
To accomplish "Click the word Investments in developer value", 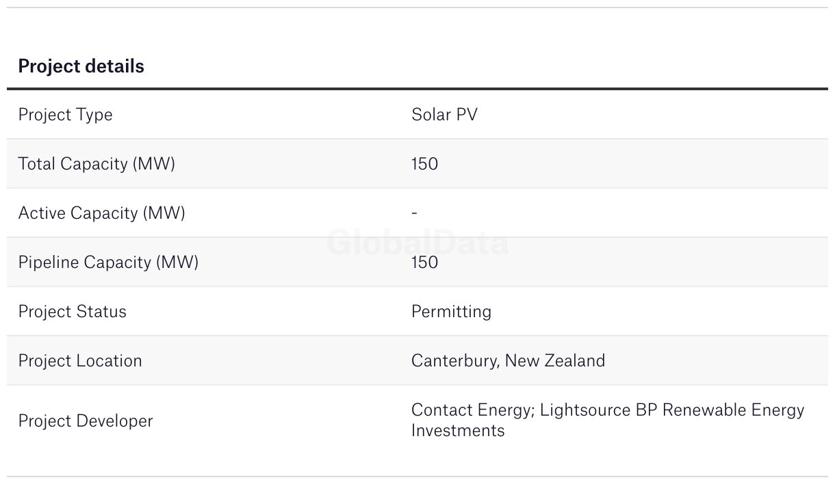I will pyautogui.click(x=458, y=431).
